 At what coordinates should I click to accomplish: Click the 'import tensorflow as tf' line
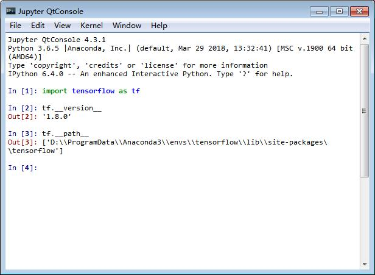tap(91, 91)
